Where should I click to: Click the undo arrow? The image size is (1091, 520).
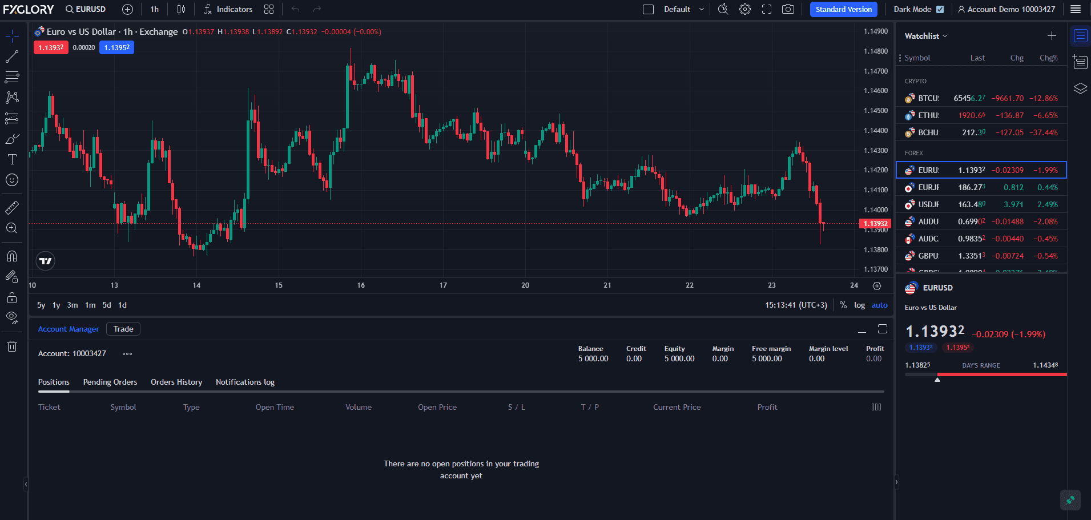[295, 9]
